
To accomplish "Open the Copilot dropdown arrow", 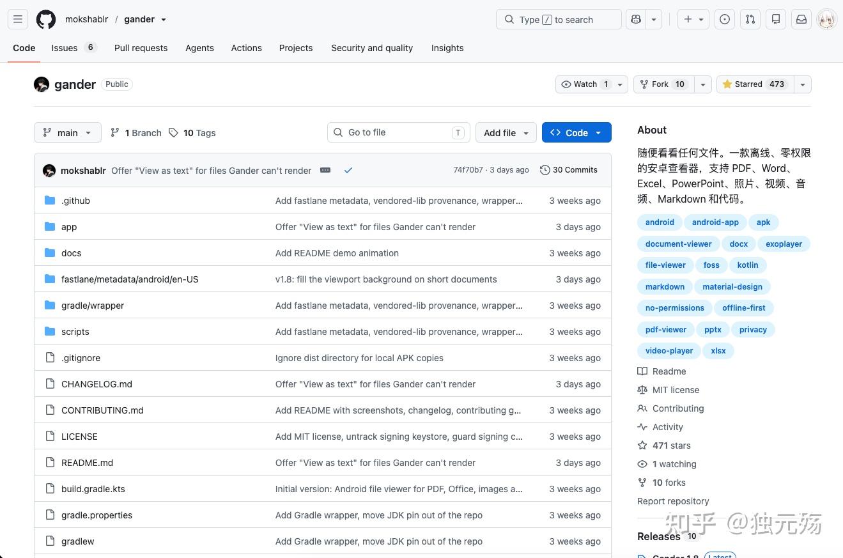I will click(654, 19).
